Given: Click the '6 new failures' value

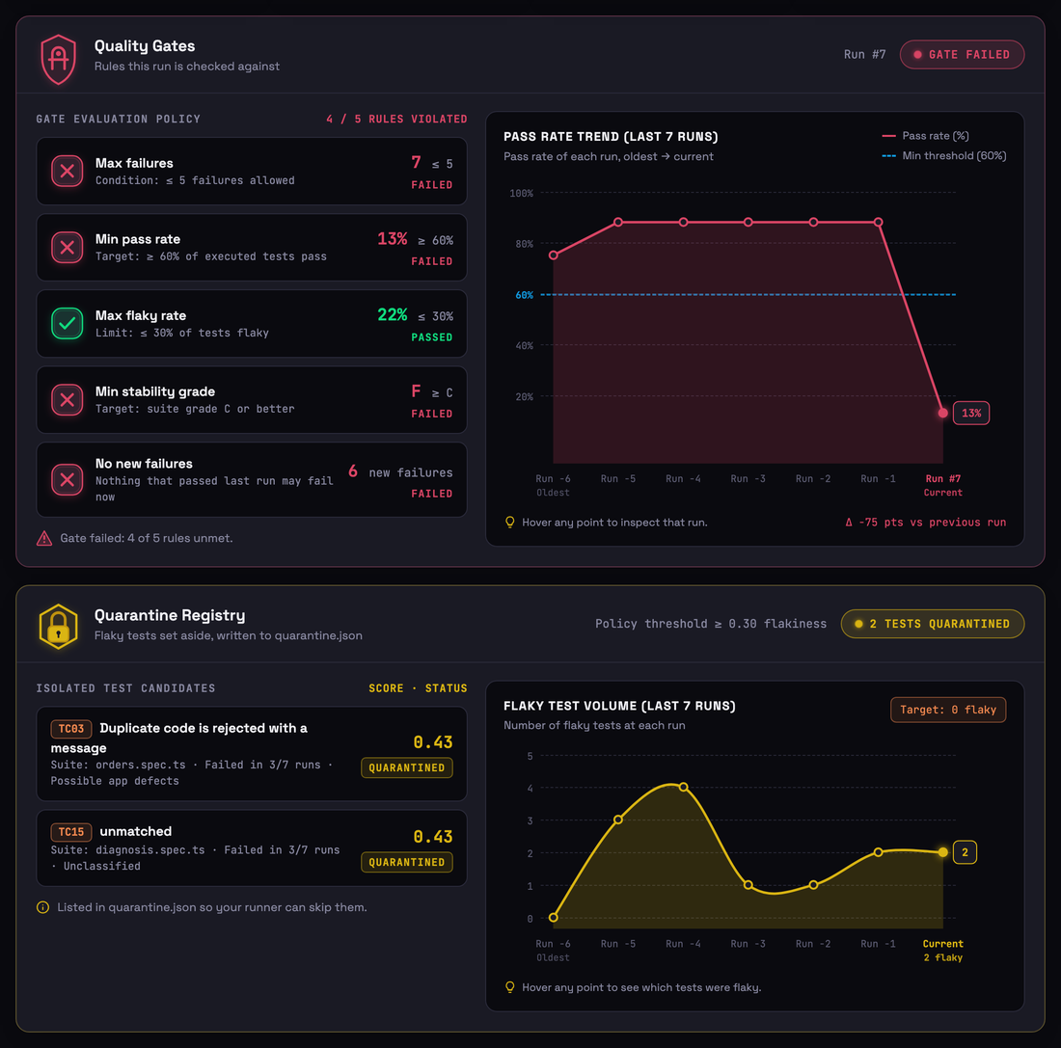Looking at the screenshot, I should coord(400,472).
